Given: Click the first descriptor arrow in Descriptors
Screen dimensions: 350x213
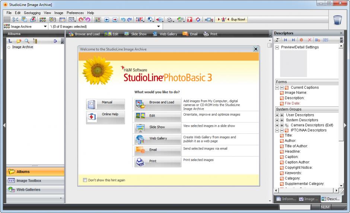Looking at the screenshot, I should 285,40.
